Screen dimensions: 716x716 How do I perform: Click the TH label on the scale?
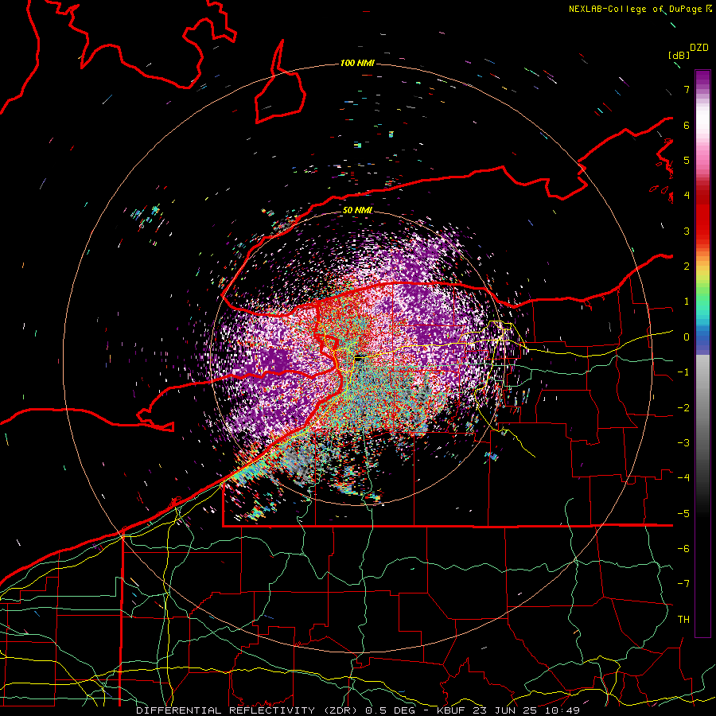(x=683, y=620)
